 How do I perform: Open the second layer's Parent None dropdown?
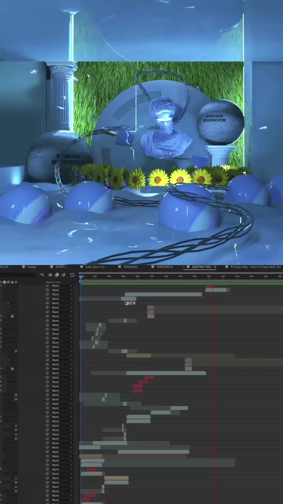coord(62,290)
